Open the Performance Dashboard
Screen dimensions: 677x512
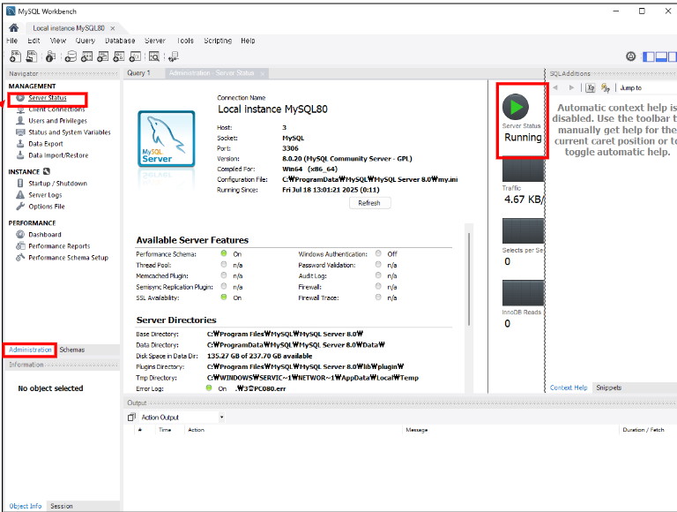pyautogui.click(x=44, y=235)
